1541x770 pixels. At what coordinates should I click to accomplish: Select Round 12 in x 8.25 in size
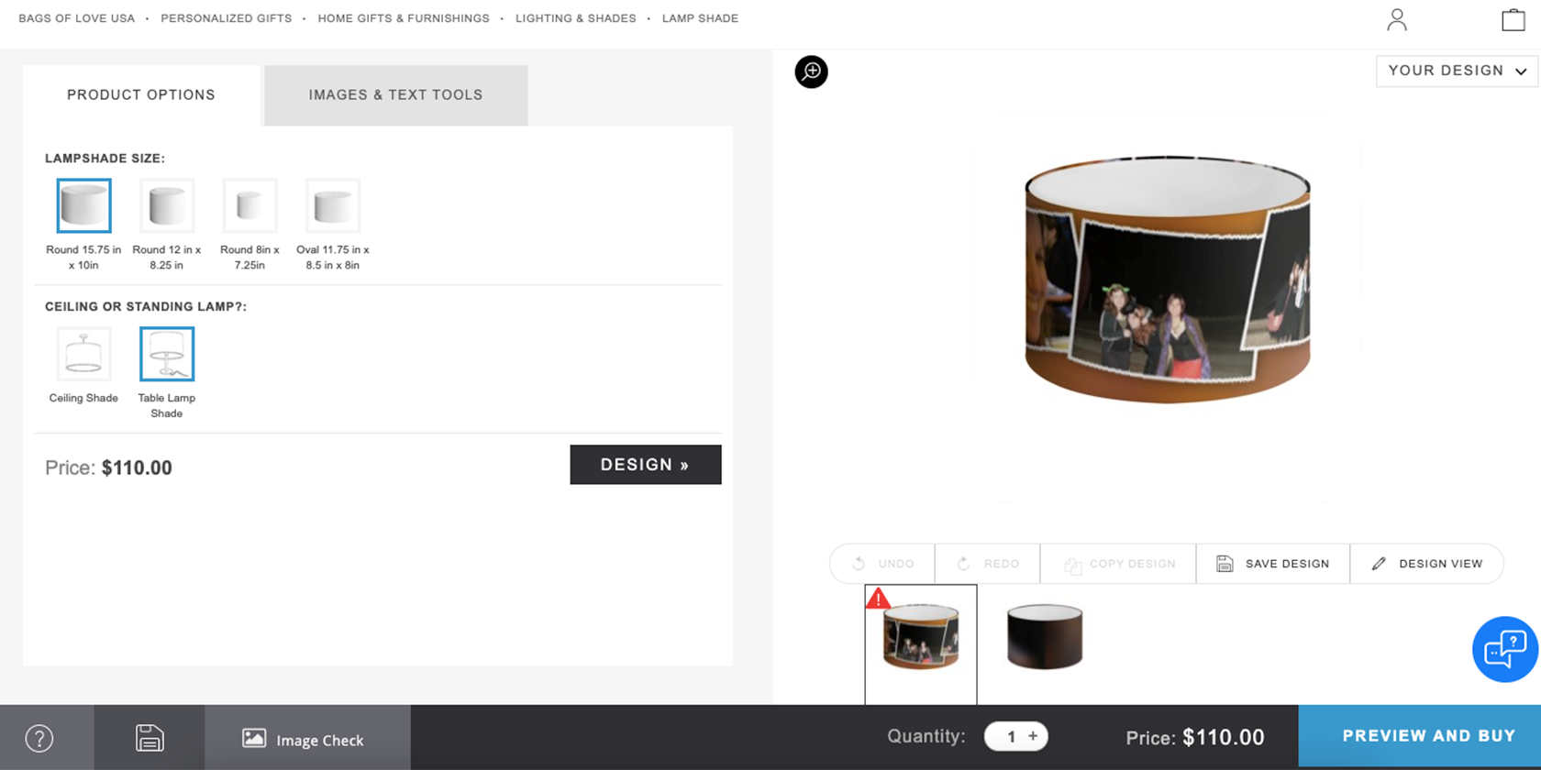[166, 225]
